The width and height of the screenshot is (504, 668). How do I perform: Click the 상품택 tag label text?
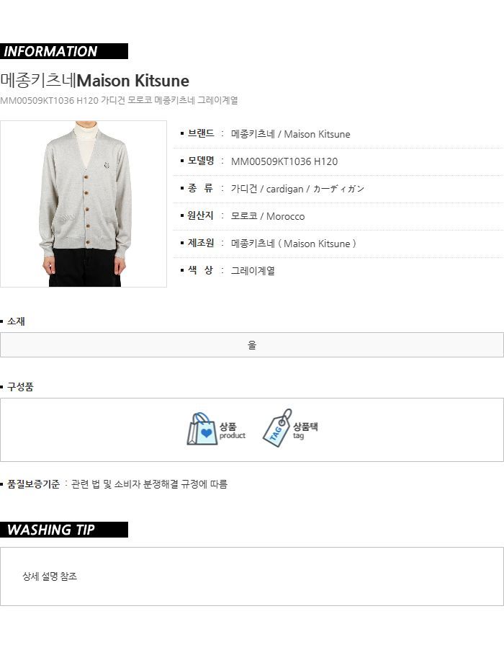305,430
